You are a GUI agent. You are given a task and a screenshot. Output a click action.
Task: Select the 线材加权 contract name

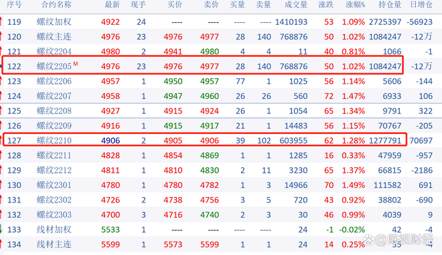tap(54, 229)
